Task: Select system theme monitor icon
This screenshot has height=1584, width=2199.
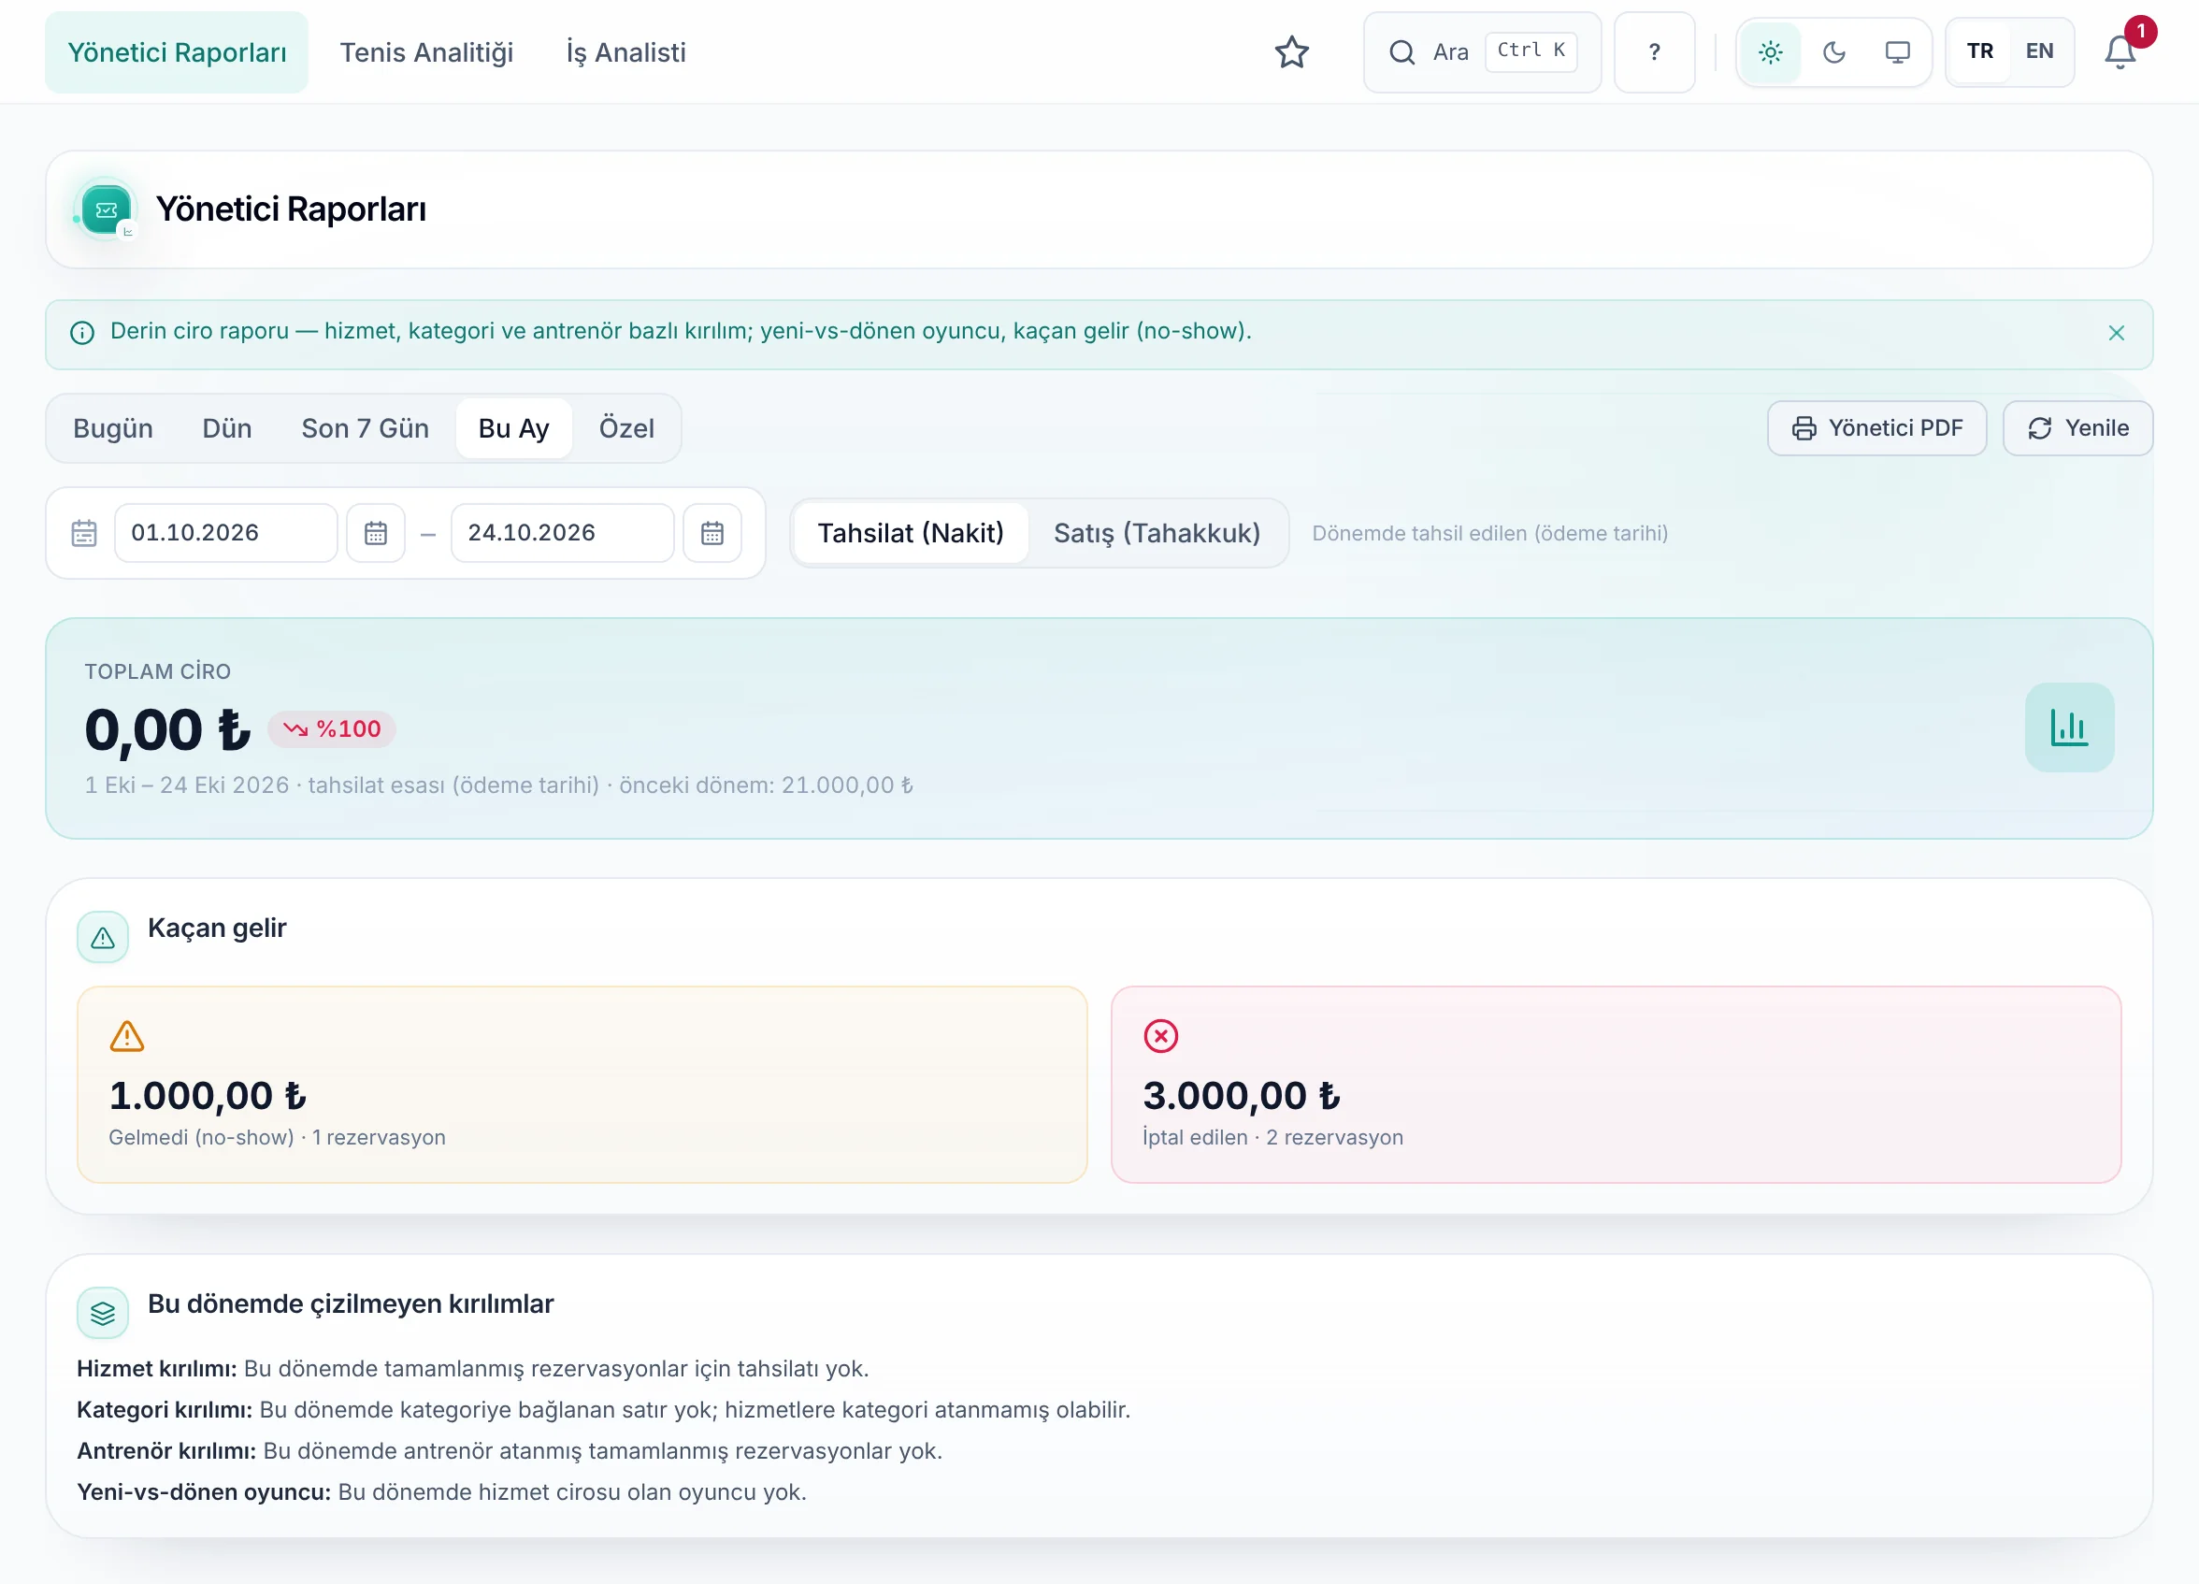Action: point(1897,52)
